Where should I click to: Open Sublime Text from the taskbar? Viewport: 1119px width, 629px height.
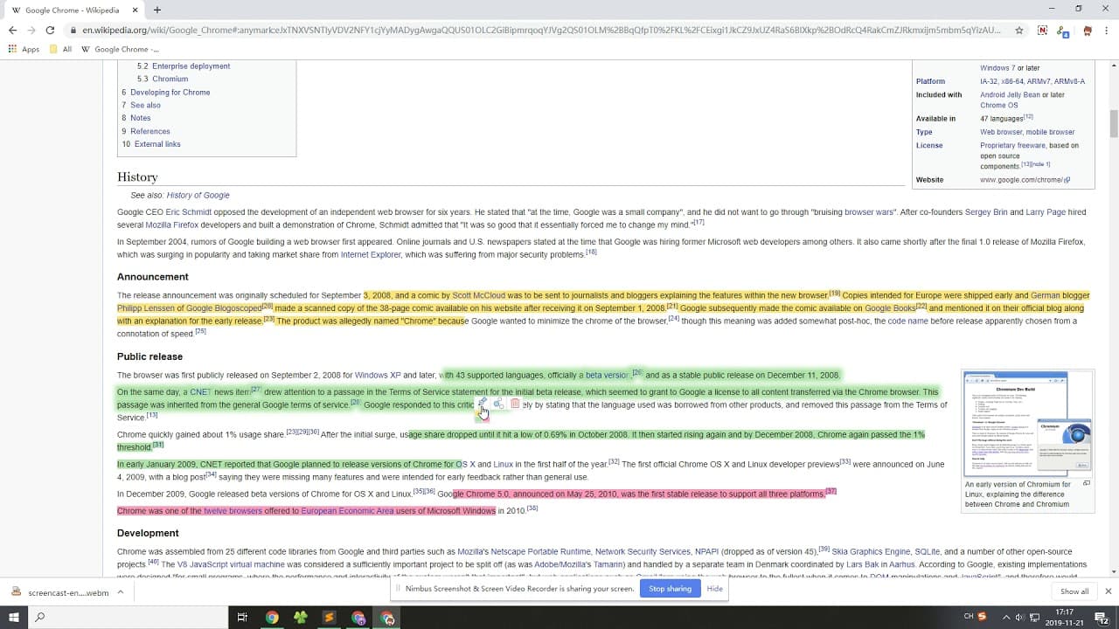click(330, 618)
